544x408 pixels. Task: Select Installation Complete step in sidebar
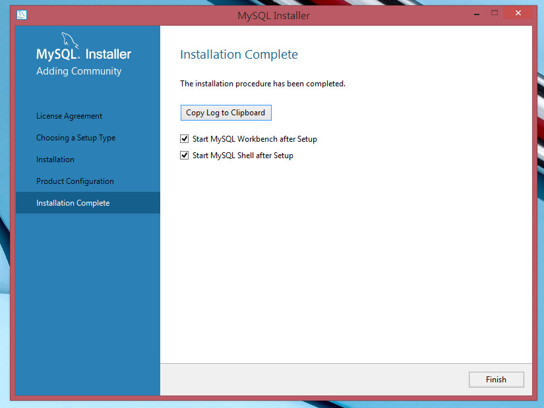pyautogui.click(x=88, y=202)
